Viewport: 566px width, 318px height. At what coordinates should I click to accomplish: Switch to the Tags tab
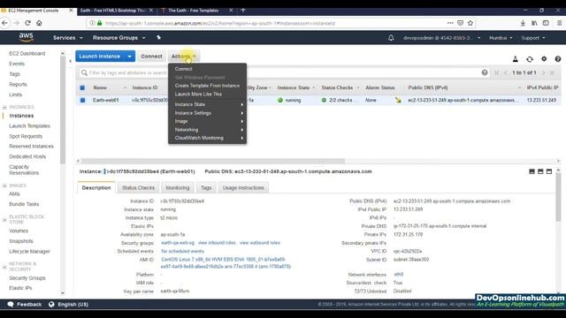tap(206, 188)
